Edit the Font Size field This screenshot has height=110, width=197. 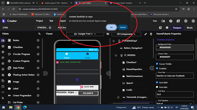point(175,94)
